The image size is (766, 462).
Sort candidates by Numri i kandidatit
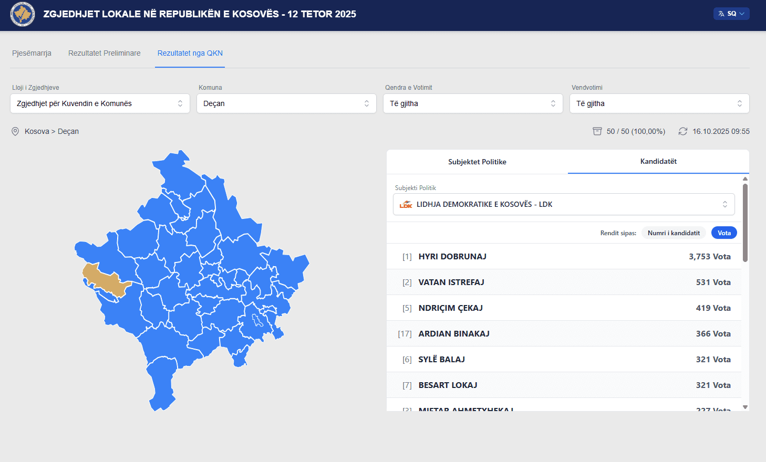pos(673,233)
